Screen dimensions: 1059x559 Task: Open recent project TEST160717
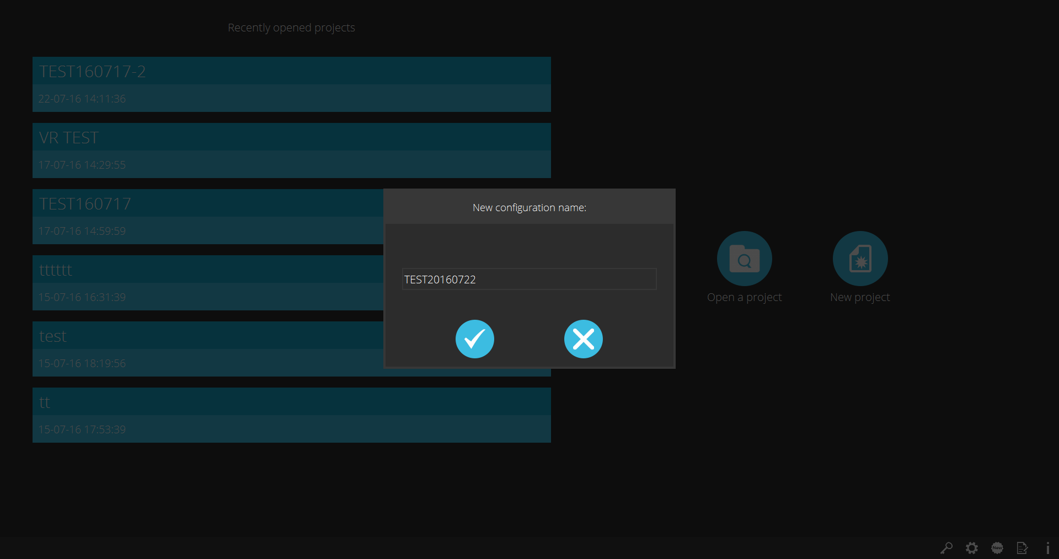point(208,217)
